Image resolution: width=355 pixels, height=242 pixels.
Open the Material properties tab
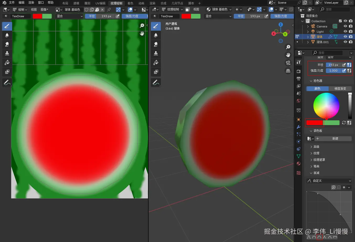pyautogui.click(x=299, y=164)
